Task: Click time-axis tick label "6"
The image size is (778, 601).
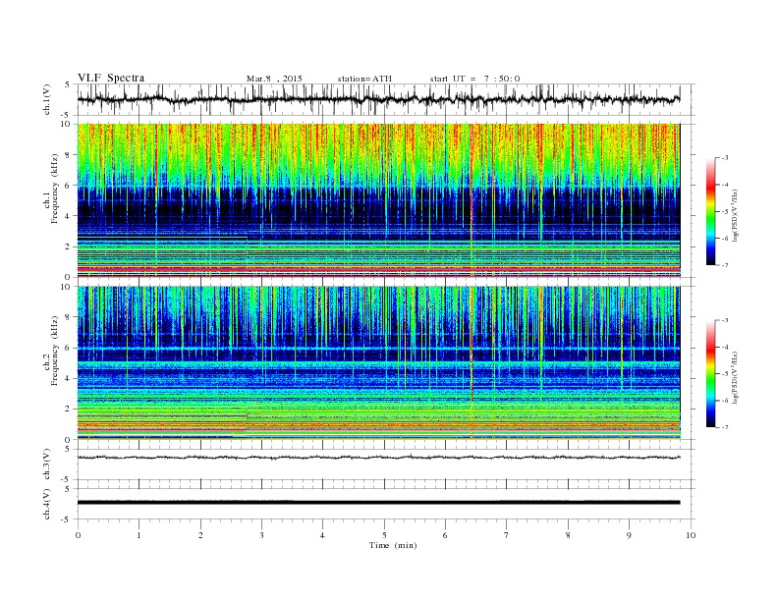Action: pyautogui.click(x=445, y=535)
